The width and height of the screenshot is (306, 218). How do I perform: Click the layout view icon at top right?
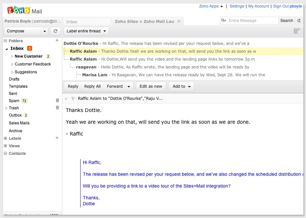tap(297, 31)
